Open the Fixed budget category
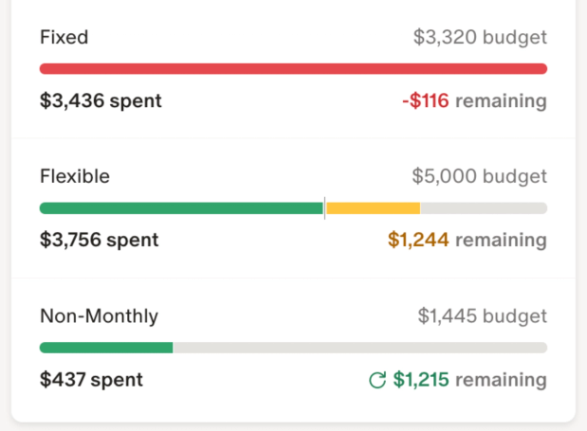Viewport: 587px width, 431px height. [64, 38]
